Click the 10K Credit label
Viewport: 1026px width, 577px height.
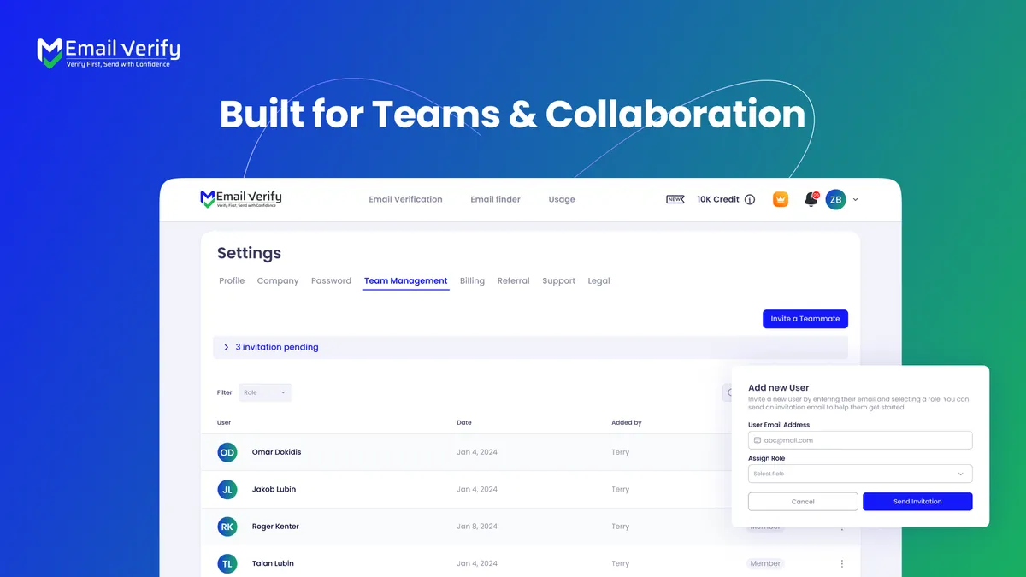(x=718, y=200)
